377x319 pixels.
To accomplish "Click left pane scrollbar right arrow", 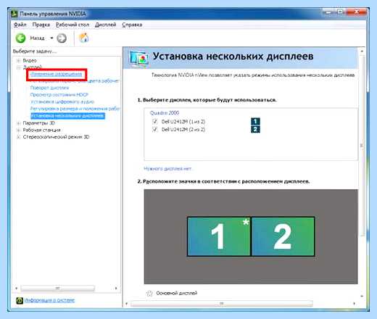I will click(x=116, y=289).
